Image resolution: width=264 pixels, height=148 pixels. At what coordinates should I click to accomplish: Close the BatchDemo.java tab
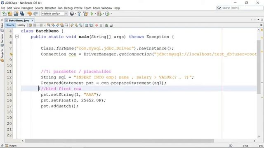(x=32, y=20)
